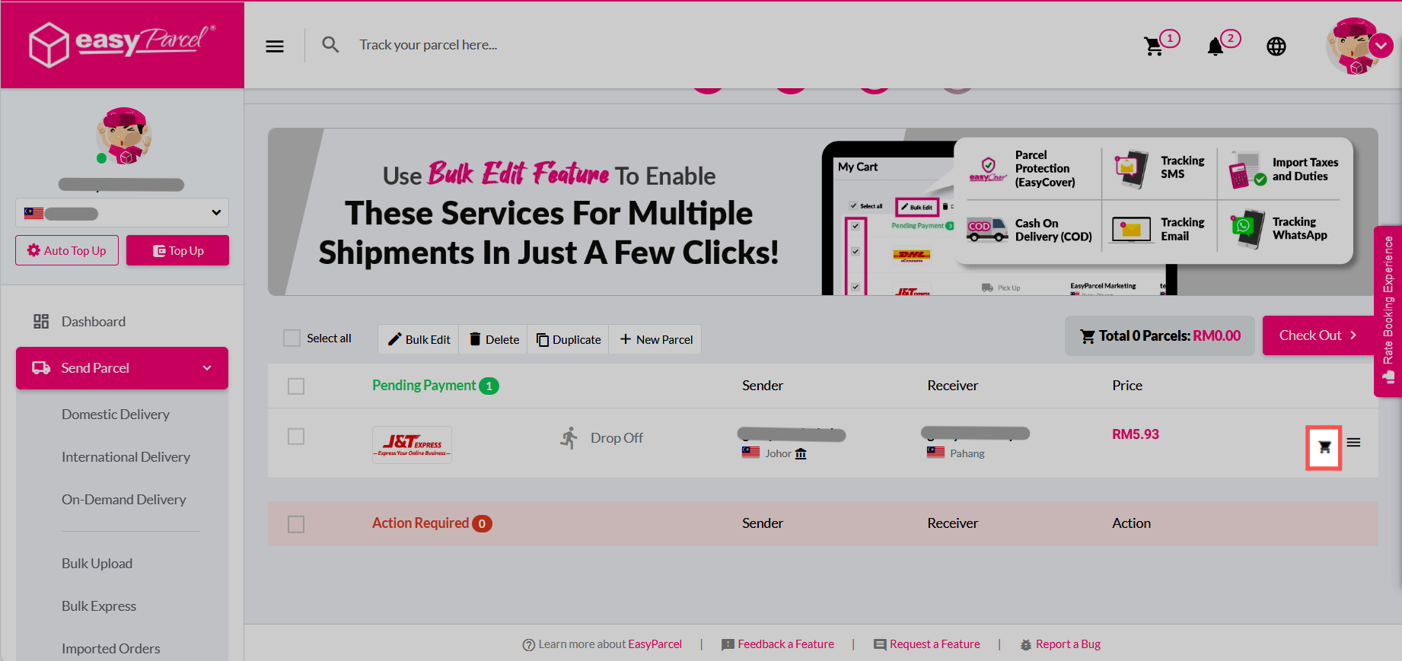
Task: Click the RM5.93 price
Action: [x=1135, y=434]
